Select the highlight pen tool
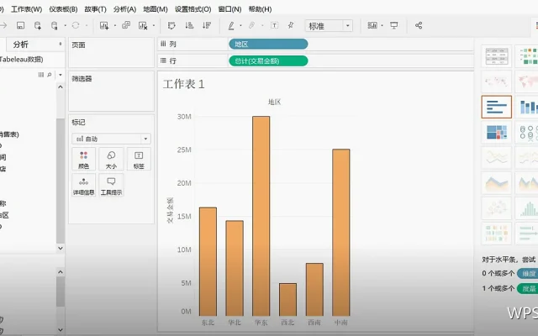This screenshot has height=336, width=538. tap(231, 25)
